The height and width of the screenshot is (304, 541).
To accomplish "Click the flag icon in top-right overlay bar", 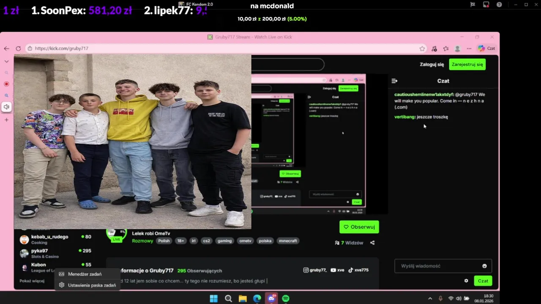I will pyautogui.click(x=473, y=5).
